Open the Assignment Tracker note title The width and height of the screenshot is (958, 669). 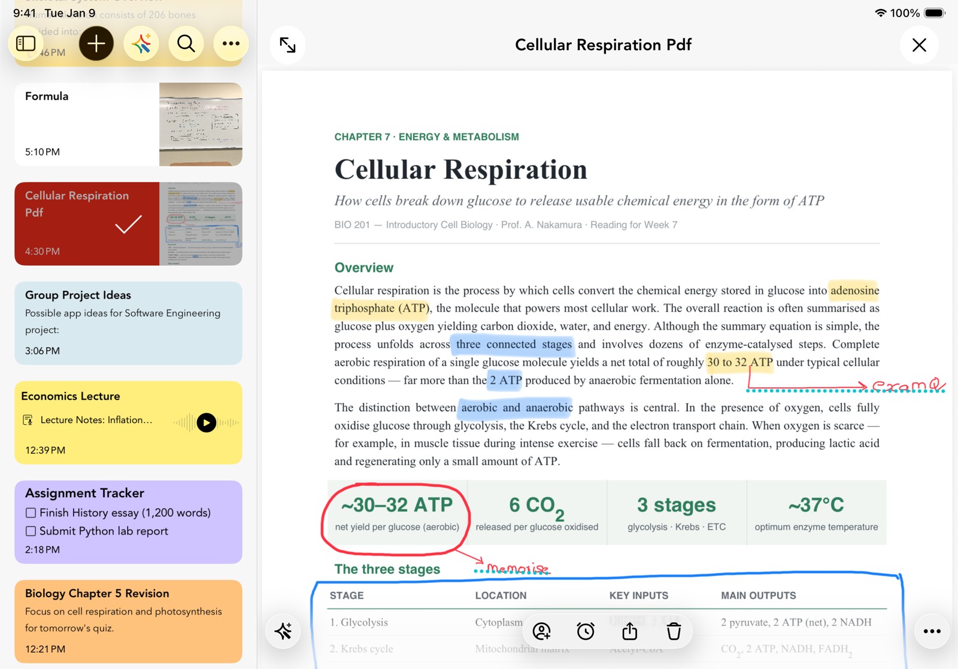pyautogui.click(x=84, y=493)
